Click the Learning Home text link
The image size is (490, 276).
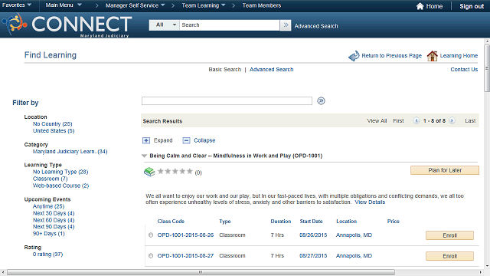pyautogui.click(x=459, y=56)
